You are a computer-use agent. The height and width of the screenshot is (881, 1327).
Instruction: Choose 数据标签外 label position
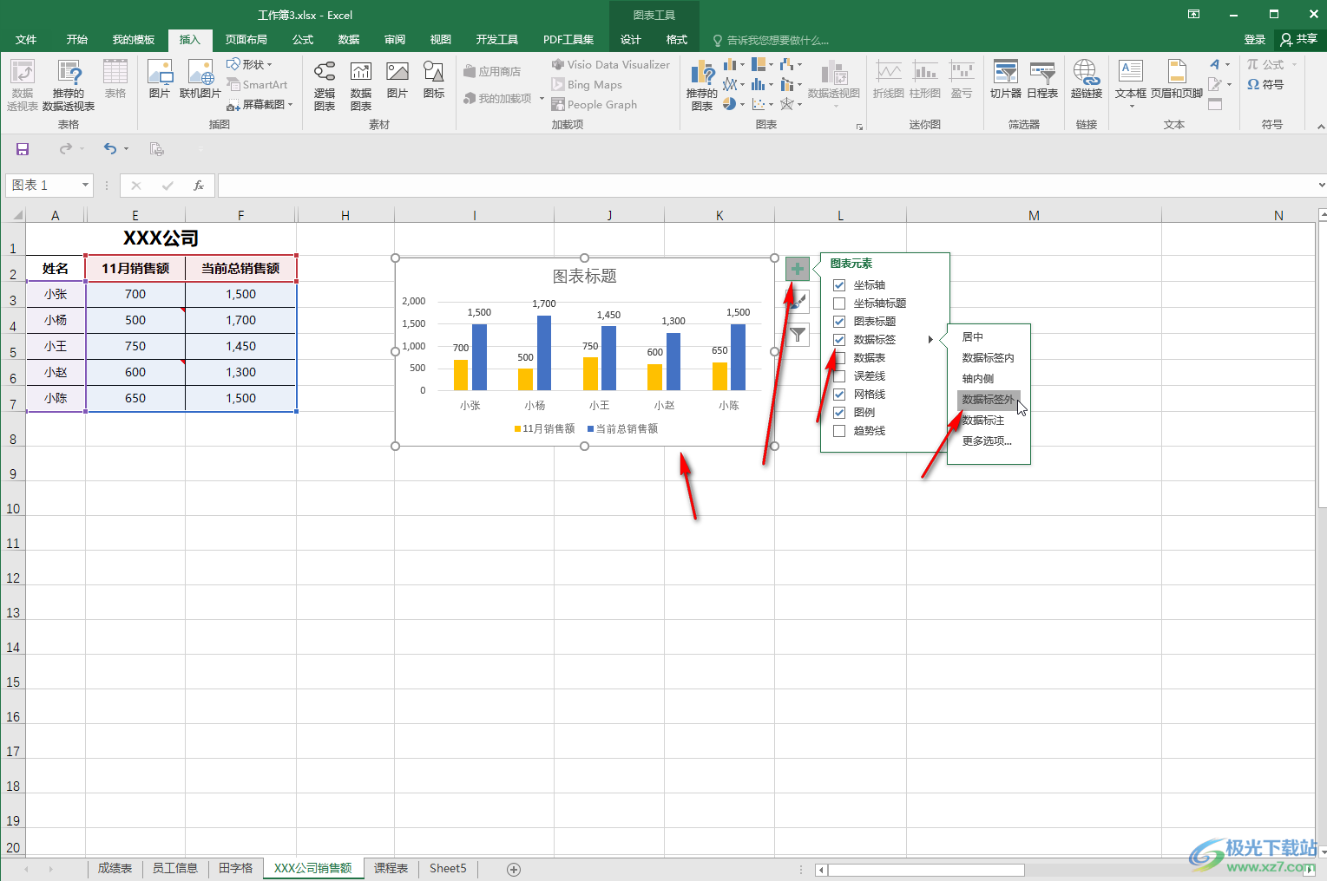989,399
